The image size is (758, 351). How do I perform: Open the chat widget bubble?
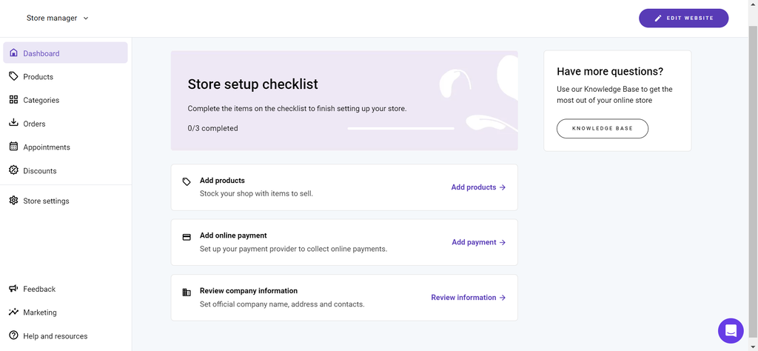(731, 330)
